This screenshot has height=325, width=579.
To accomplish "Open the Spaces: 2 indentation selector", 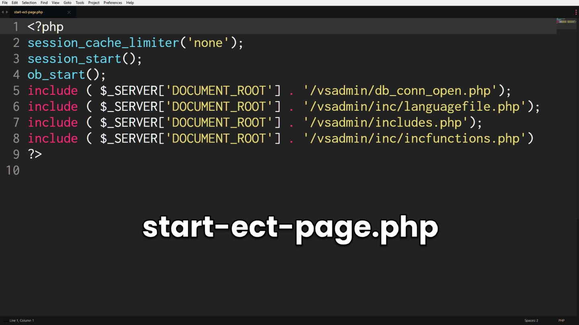I will 531,321.
